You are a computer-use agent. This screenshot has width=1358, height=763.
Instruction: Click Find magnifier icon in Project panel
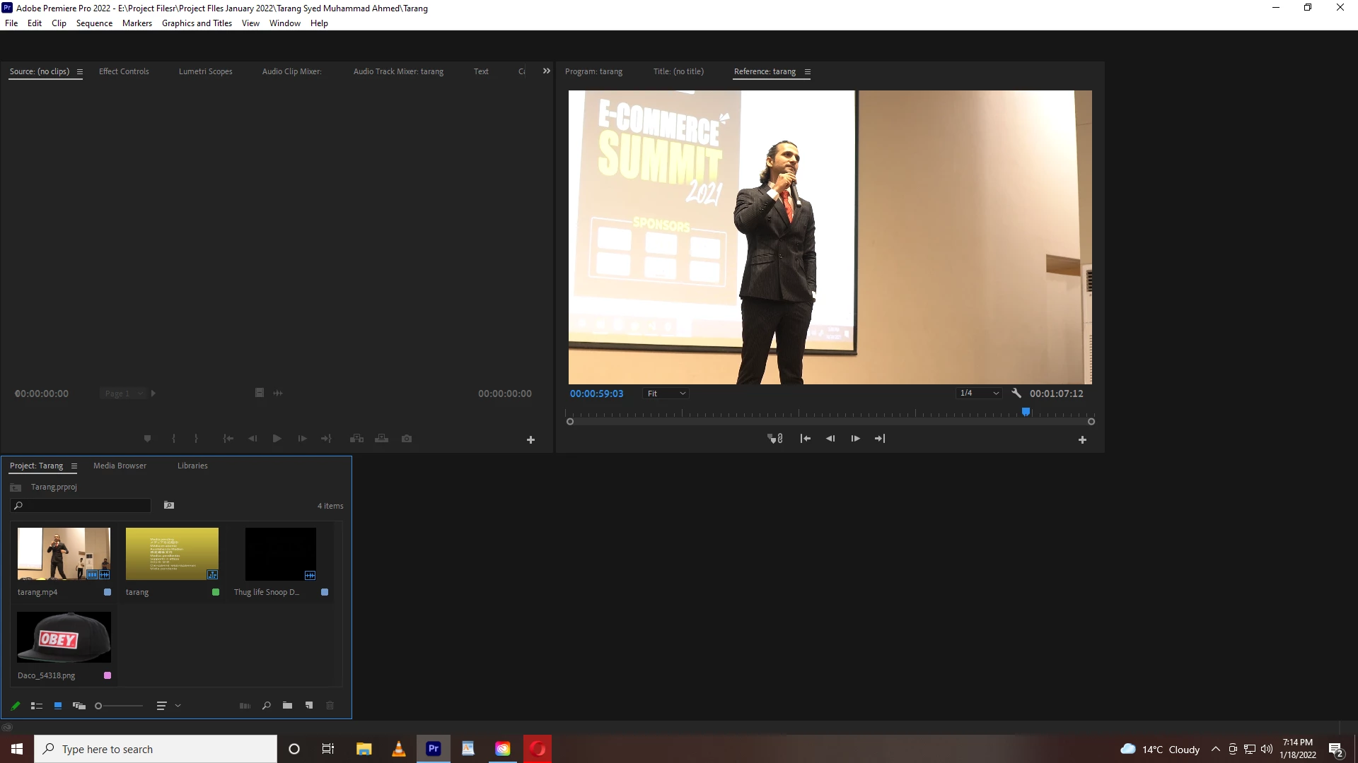click(267, 706)
